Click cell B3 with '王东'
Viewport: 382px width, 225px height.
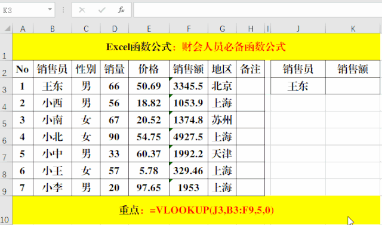tap(53, 86)
